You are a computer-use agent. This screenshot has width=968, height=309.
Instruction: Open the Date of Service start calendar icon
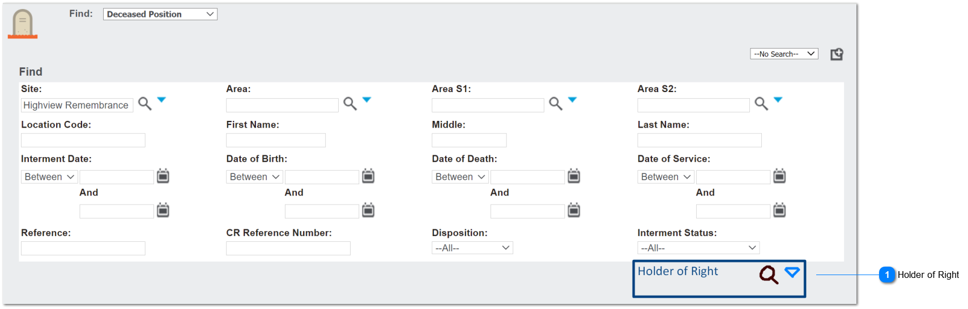779,176
